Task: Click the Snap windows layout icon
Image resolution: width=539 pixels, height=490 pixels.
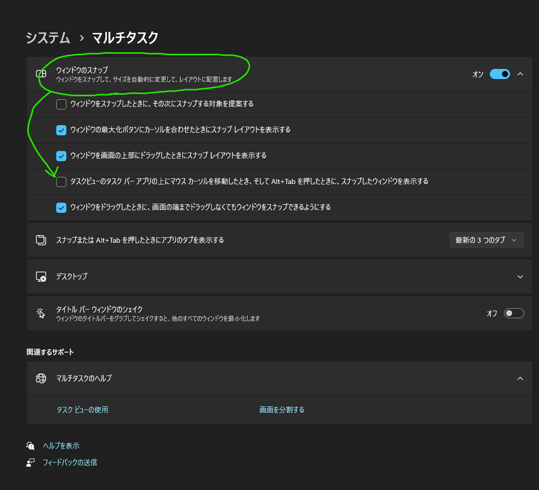Action: tap(41, 74)
